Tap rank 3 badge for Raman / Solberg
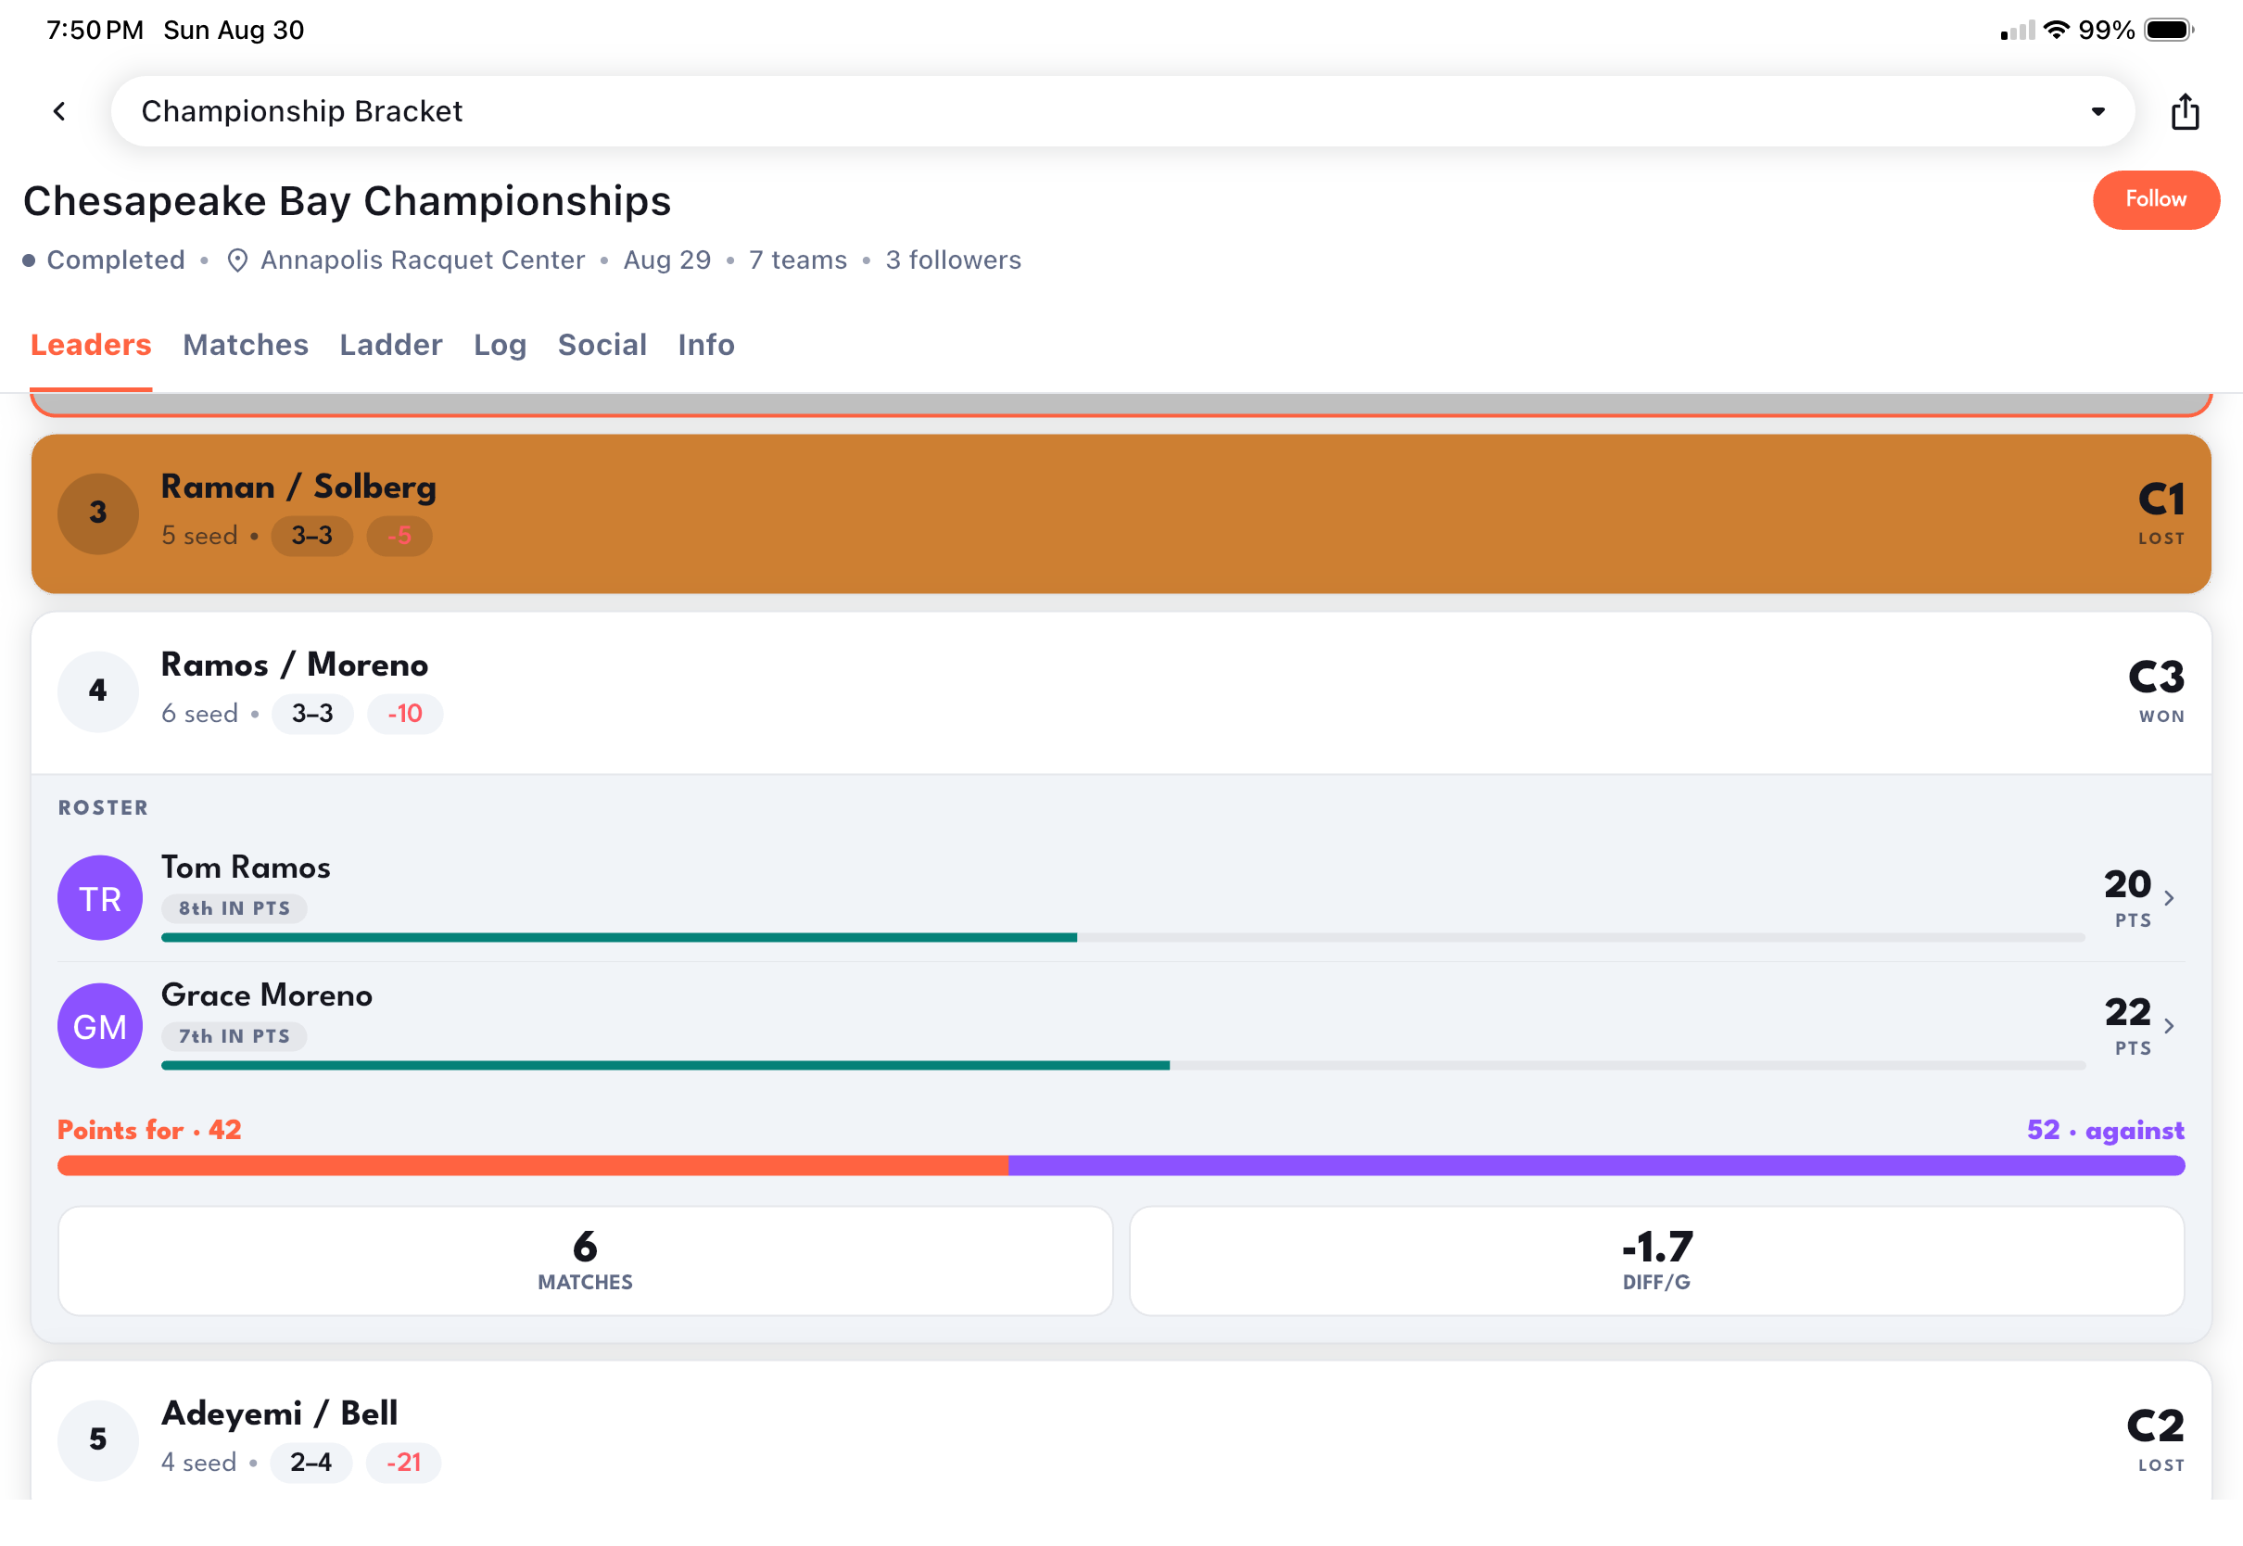Viewport: 2243px width, 1546px height. [x=98, y=513]
